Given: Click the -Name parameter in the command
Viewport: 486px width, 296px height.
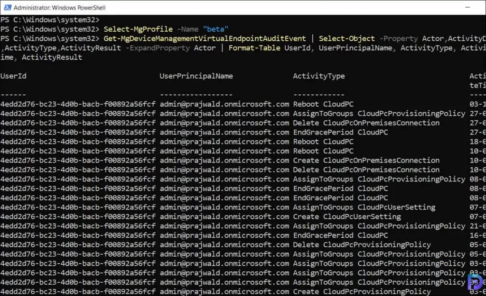Looking at the screenshot, I should coord(188,29).
